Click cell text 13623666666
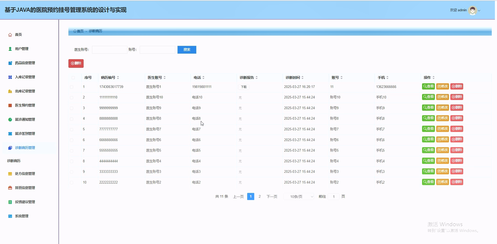Viewport: 497px width, 244px height. 386,87
